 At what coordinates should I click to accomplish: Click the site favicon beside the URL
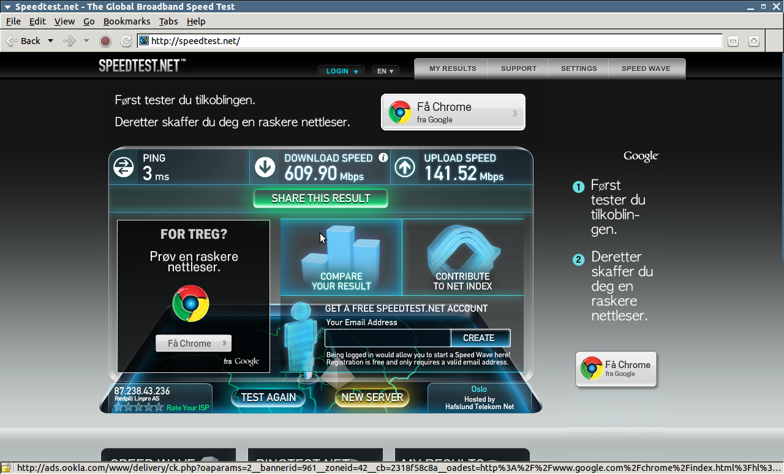[144, 41]
